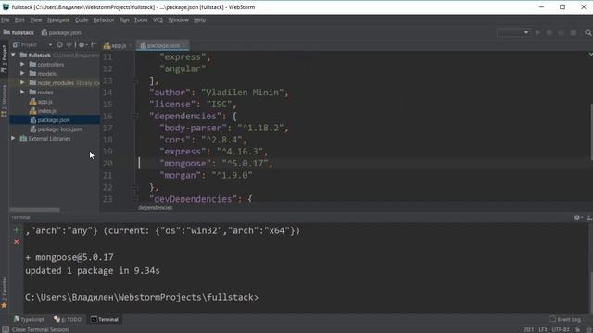
Task: Click the "morgan" dependency line in editor
Action: point(206,175)
